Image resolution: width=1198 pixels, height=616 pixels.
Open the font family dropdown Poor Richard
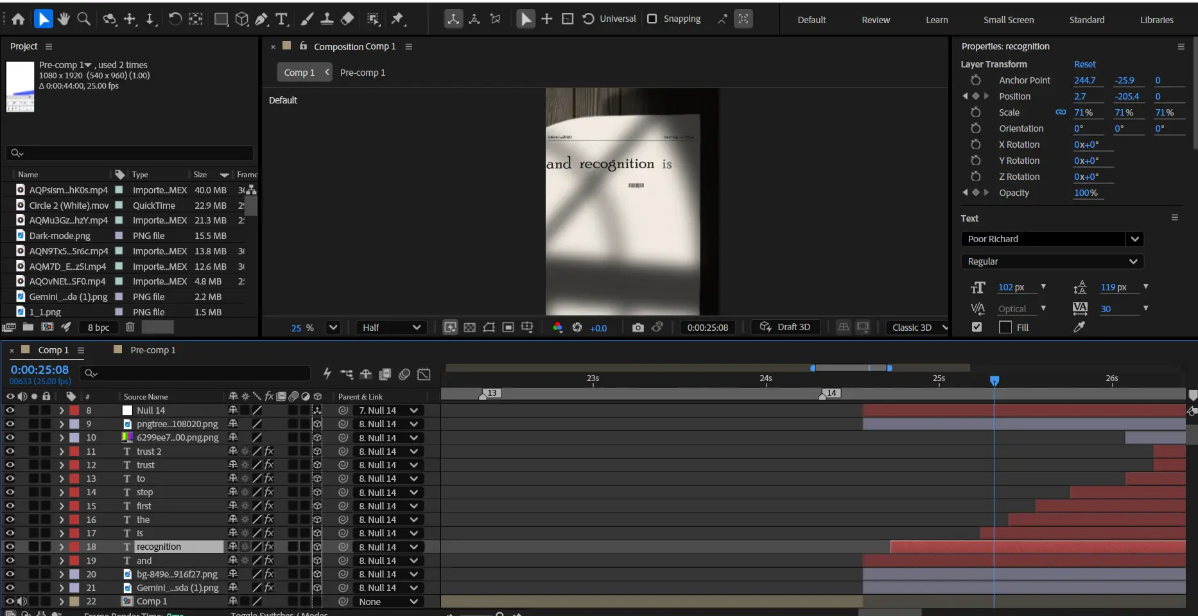point(1134,239)
